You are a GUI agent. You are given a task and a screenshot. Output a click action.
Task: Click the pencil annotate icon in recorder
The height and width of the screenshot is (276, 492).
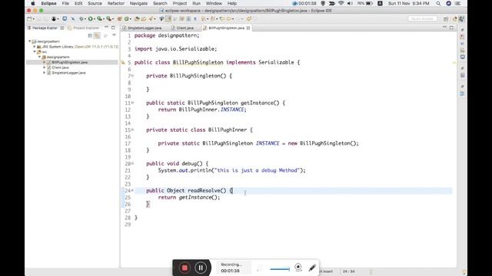[312, 268]
